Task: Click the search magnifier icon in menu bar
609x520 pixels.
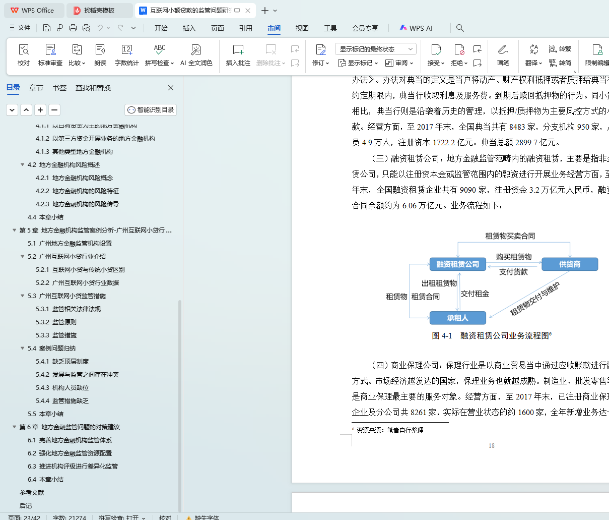Action: coord(460,28)
